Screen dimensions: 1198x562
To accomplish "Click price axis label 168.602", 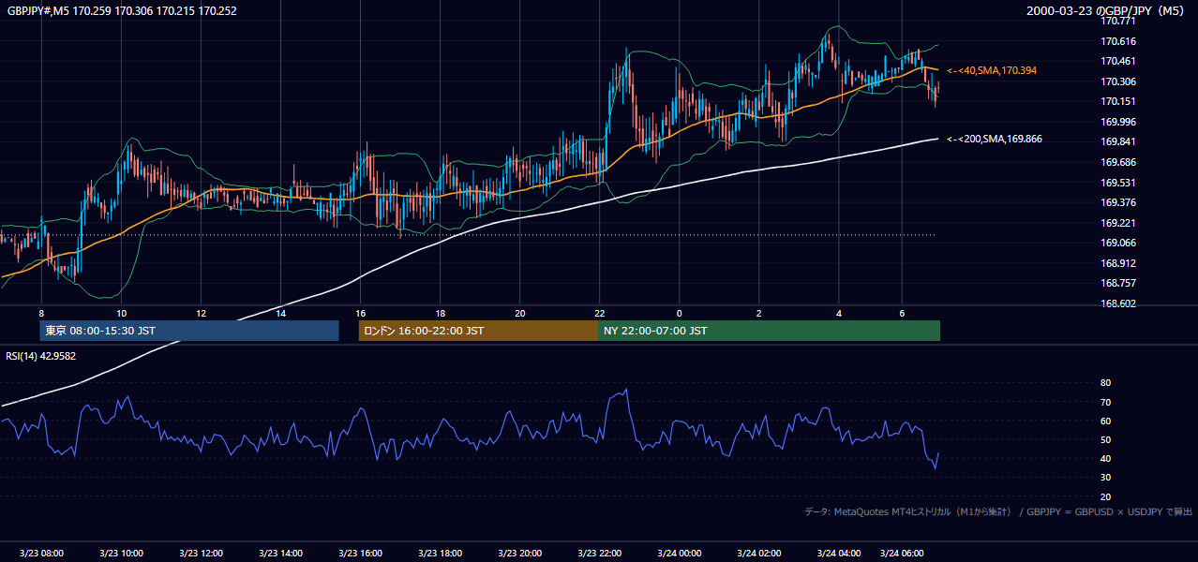I will click(1117, 303).
